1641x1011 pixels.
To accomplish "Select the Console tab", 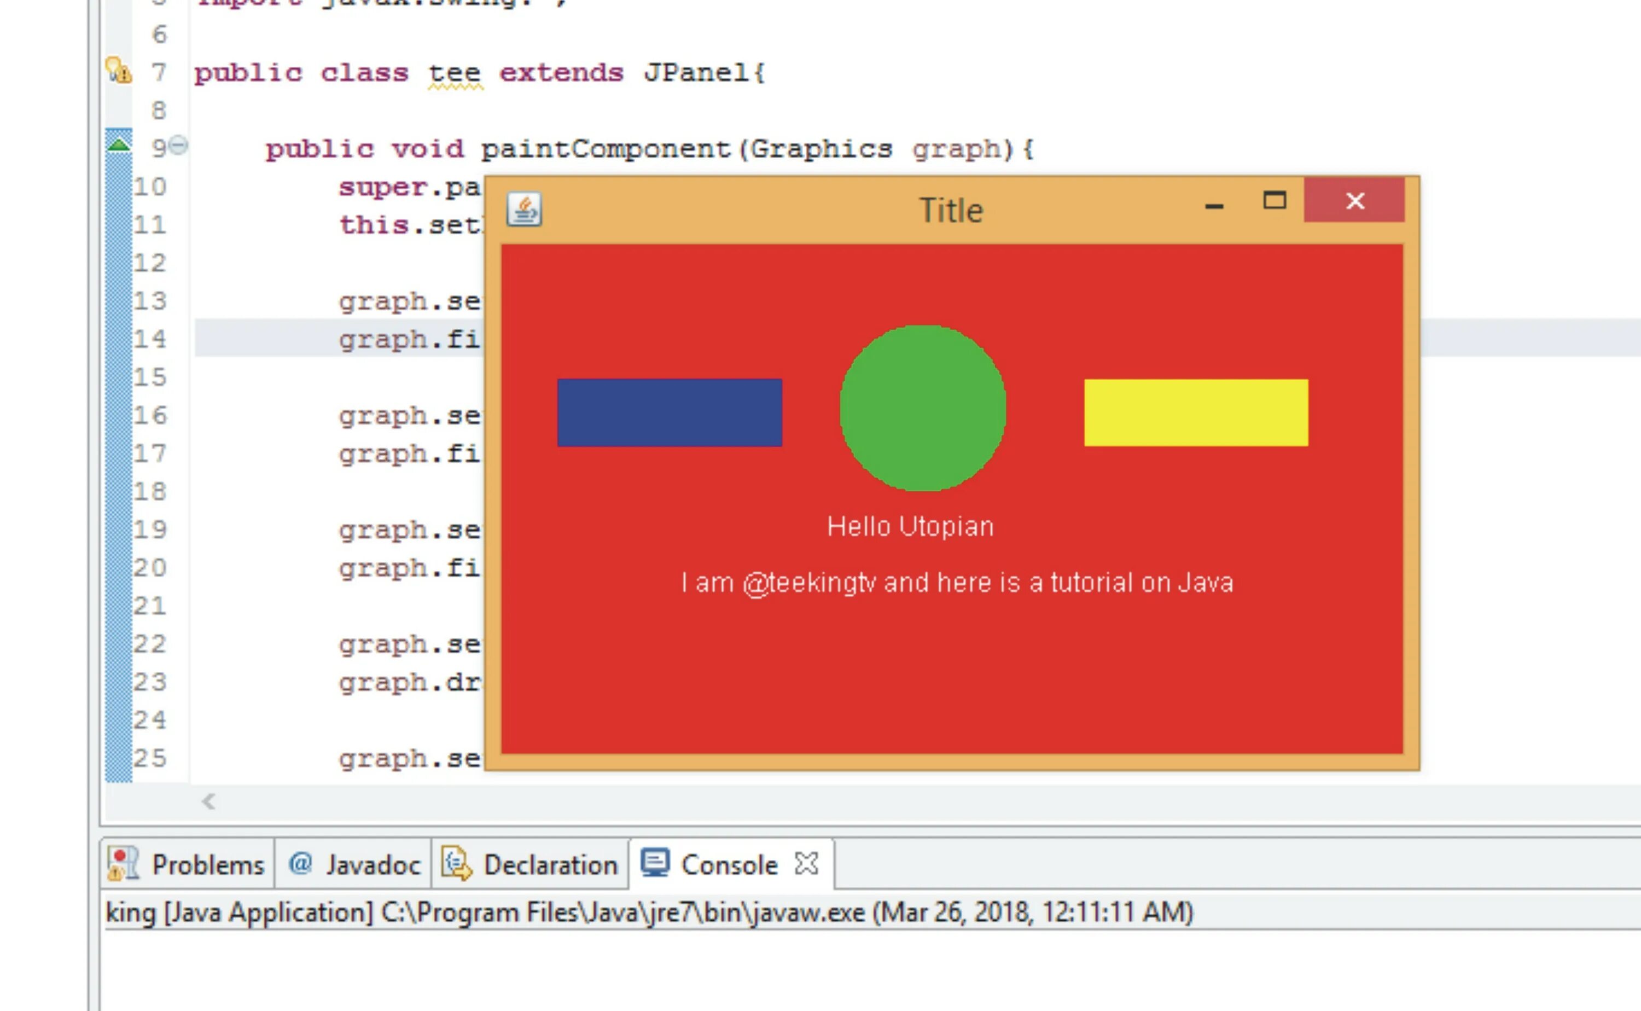I will point(729,864).
